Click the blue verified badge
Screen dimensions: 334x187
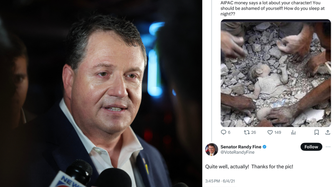click(265, 147)
